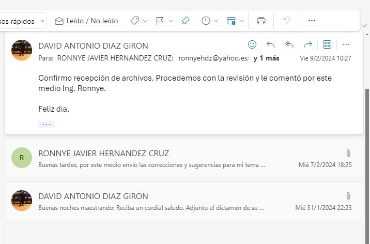Expand the snooze clock dropdown arrow
This screenshot has height=244, width=370.
[216, 21]
